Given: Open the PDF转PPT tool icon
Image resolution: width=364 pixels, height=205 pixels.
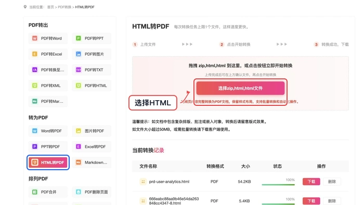Looking at the screenshot, I should tap(79, 38).
